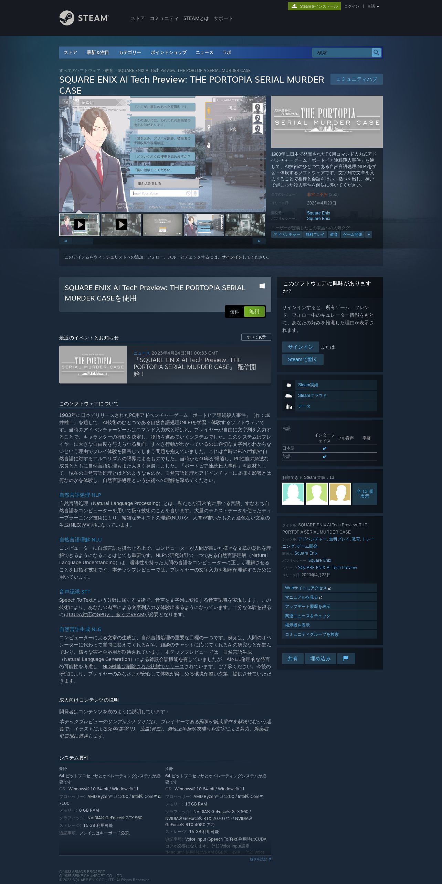Select ストア tab in store navbar
Viewport: 442px width, 884px height.
point(70,52)
